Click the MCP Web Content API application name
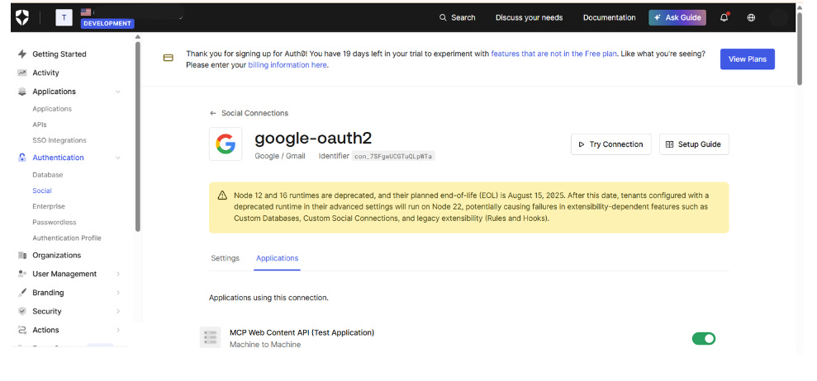 302,332
